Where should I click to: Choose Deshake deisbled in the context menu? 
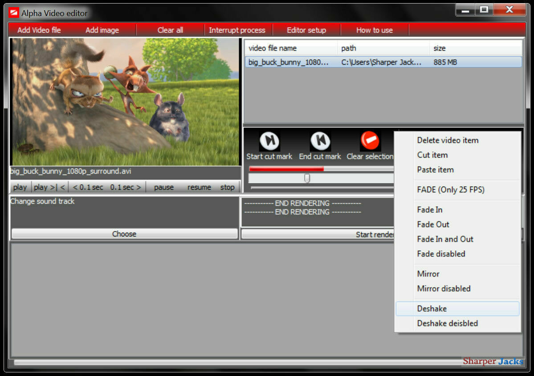[x=457, y=323]
